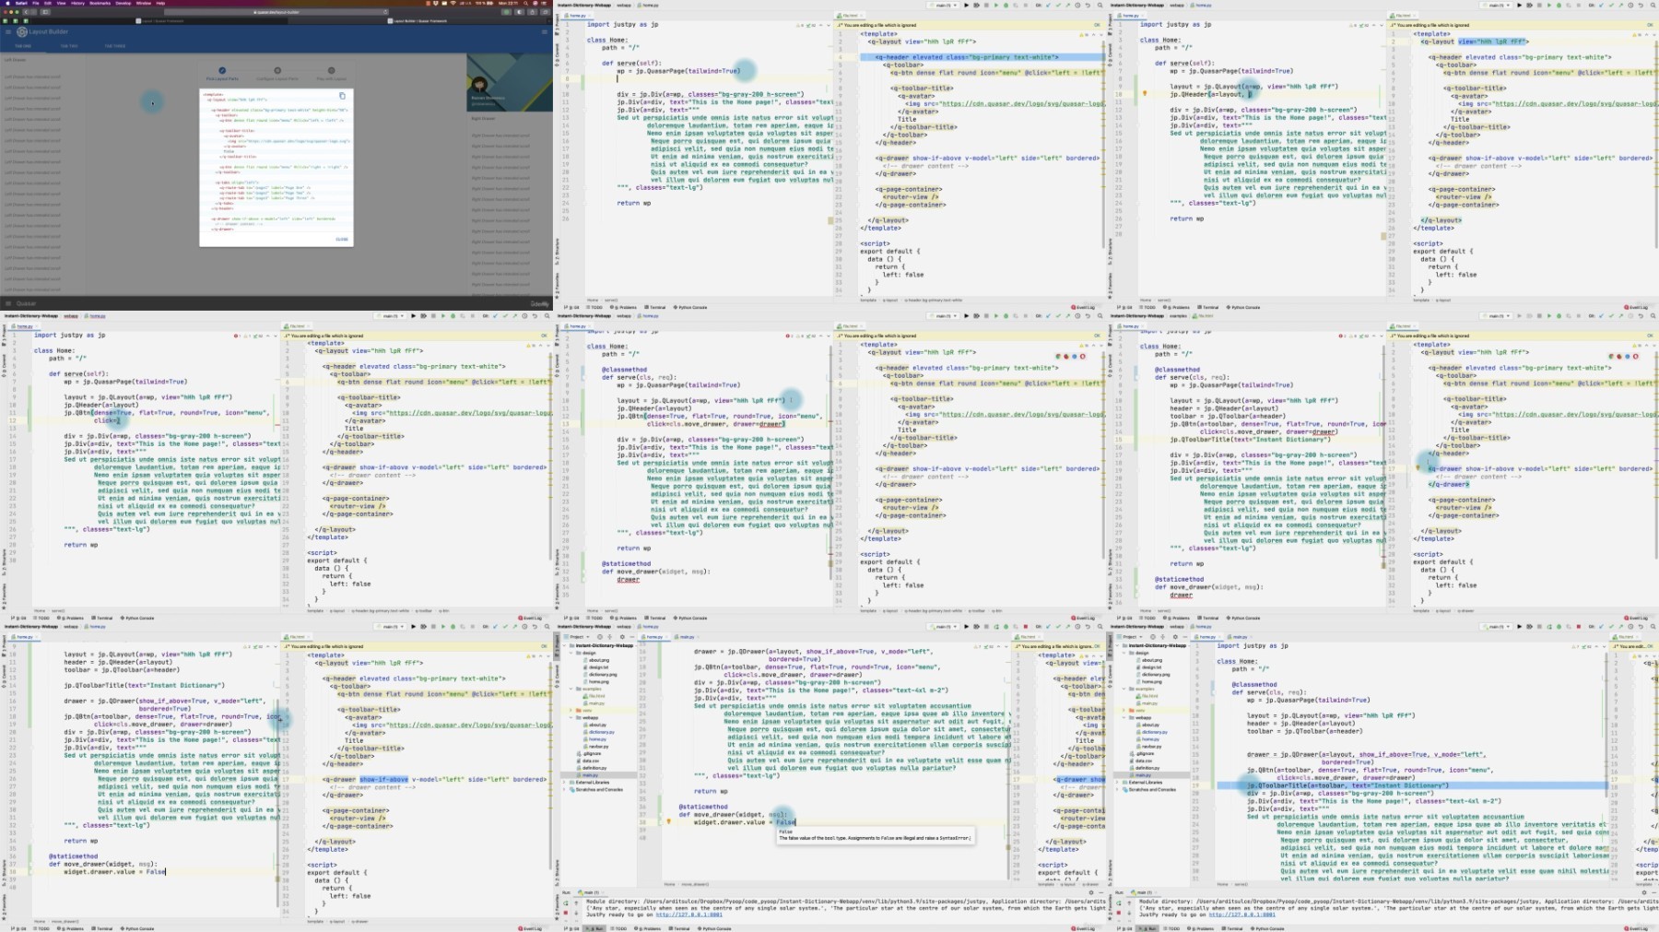Click red Stop icon in False-tooltip frame's toolbar
The width and height of the screenshot is (1659, 932).
pyautogui.click(x=1026, y=627)
